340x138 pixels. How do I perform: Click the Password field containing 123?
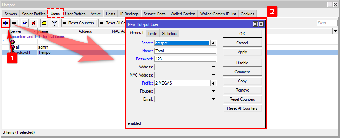point(186,59)
